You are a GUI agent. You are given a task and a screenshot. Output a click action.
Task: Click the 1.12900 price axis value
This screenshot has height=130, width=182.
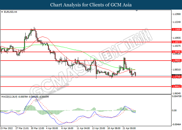[177, 14]
